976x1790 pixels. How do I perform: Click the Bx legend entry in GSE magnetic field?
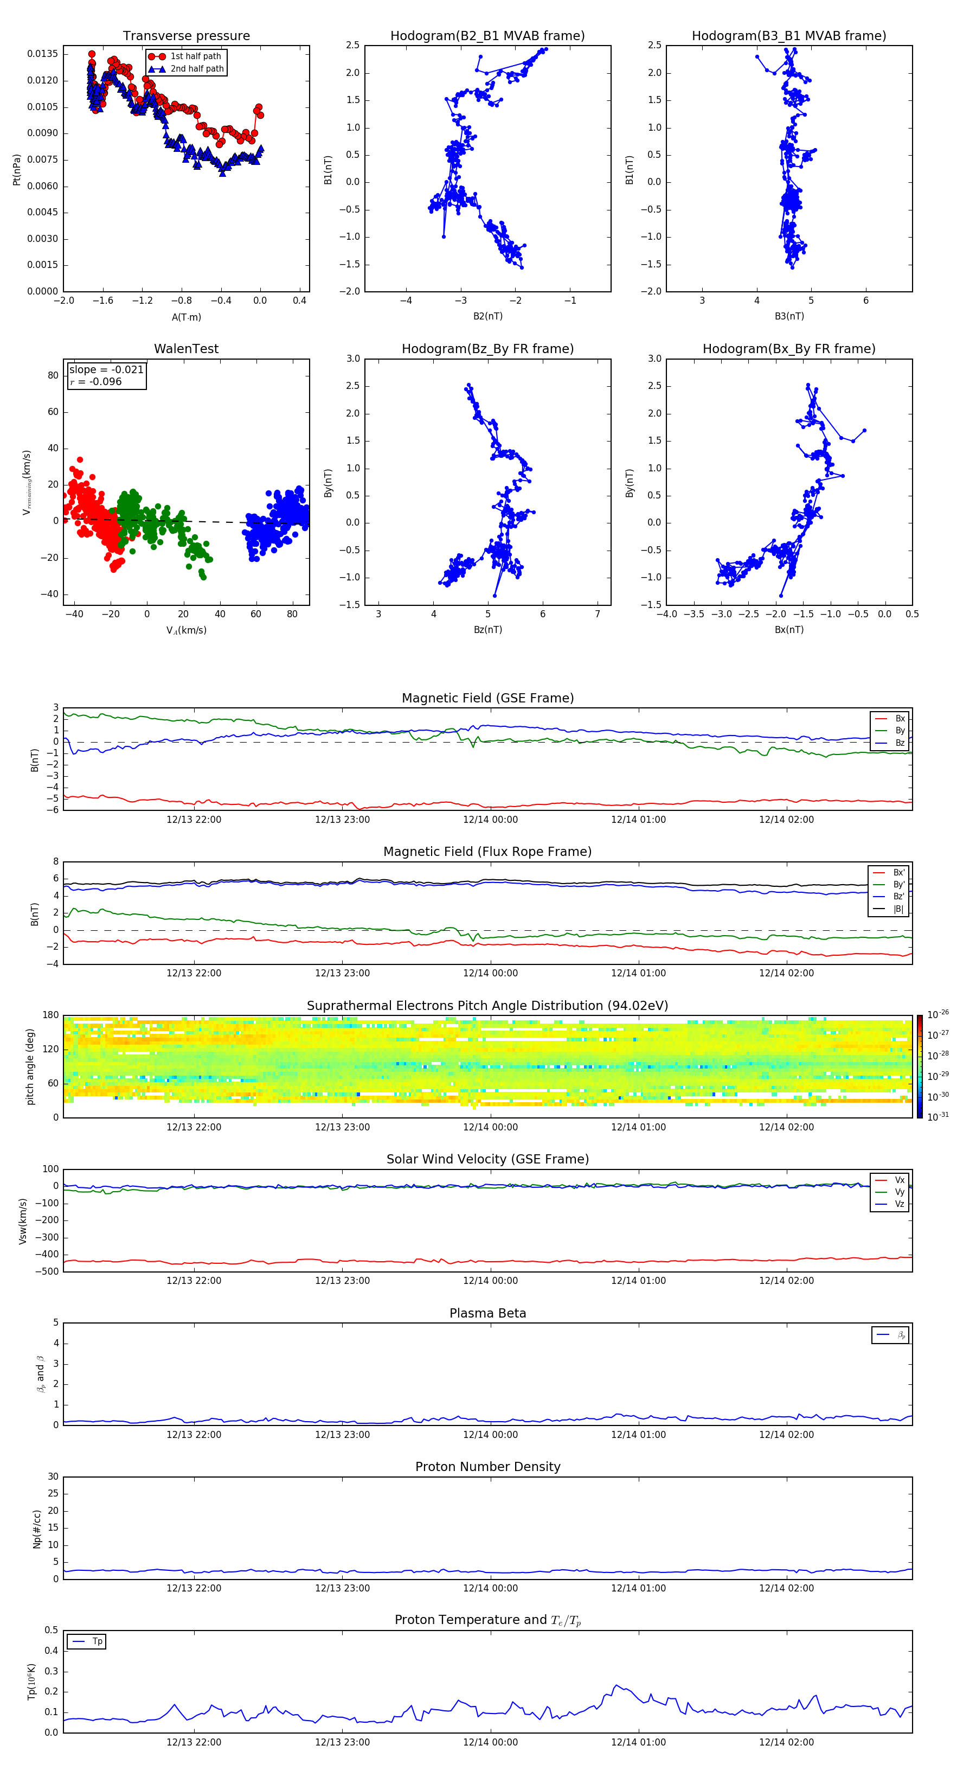click(890, 719)
